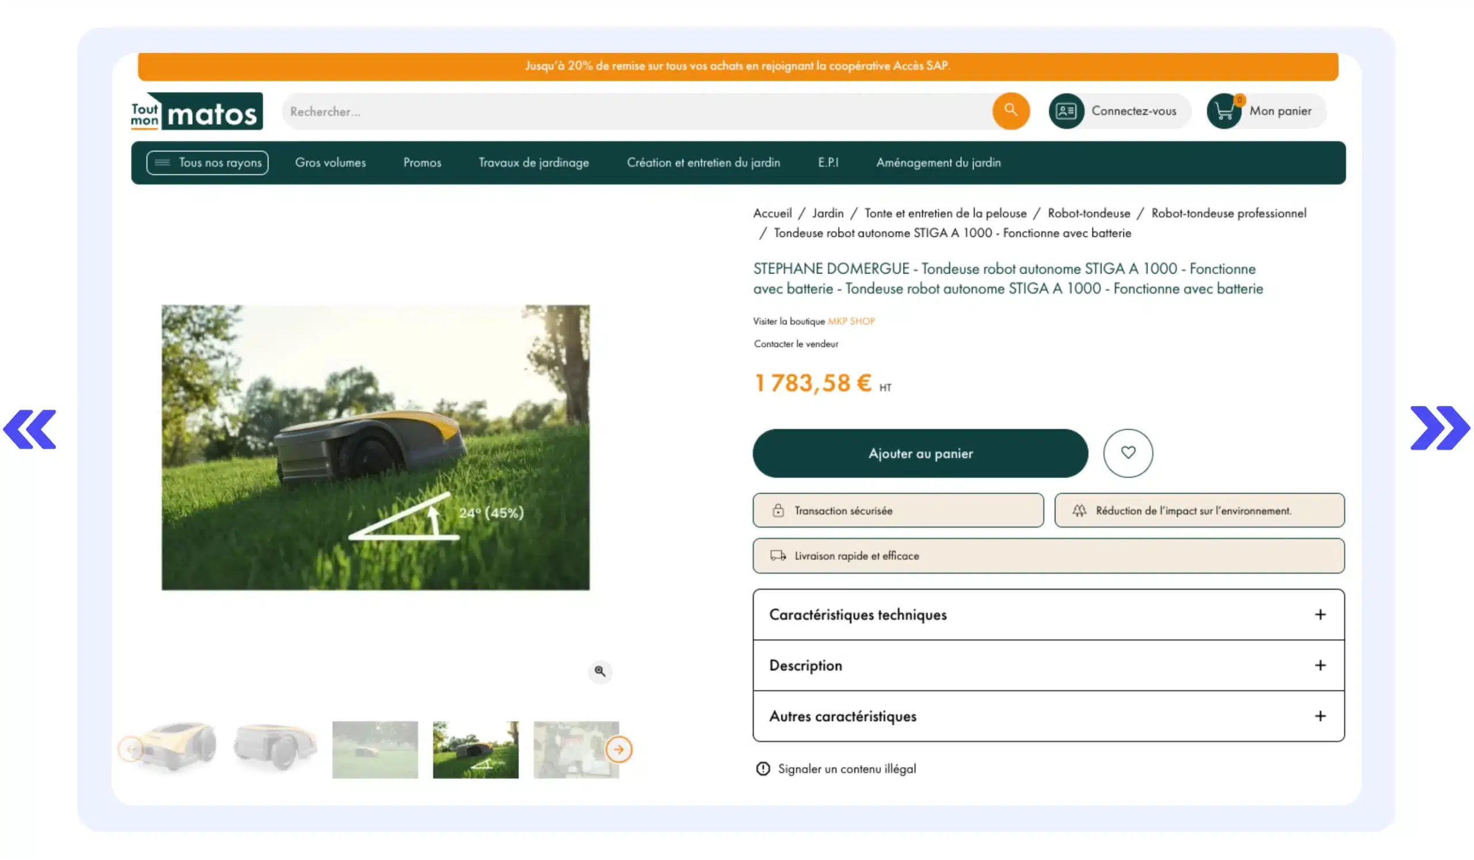Open the Promos menu item

[x=422, y=162]
